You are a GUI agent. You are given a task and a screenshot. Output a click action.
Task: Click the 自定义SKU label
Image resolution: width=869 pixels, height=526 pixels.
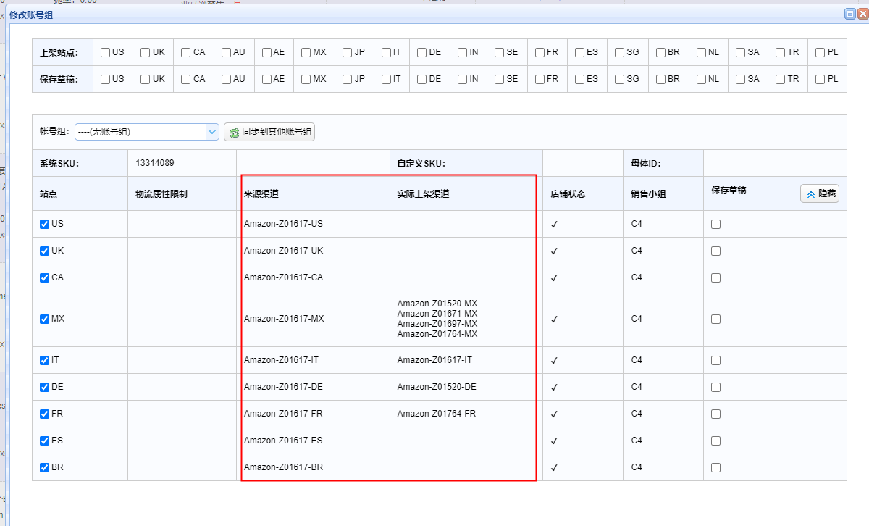421,164
